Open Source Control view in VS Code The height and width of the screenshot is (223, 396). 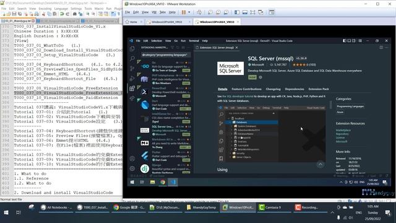pos(132,69)
